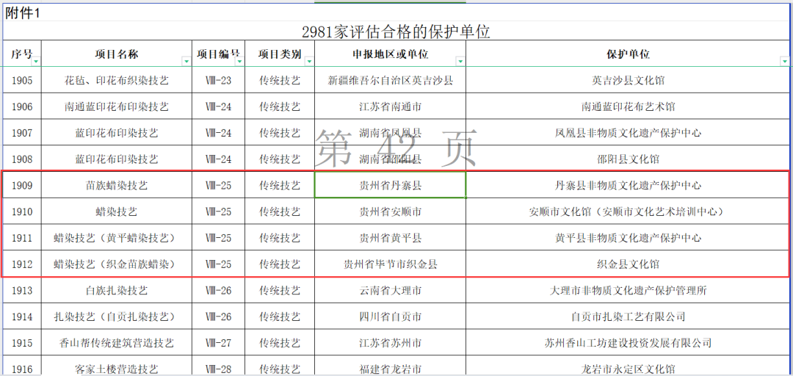Select the 凤凰县非物质文化遗产保护中心 cell
The image size is (793, 376).
627,133
